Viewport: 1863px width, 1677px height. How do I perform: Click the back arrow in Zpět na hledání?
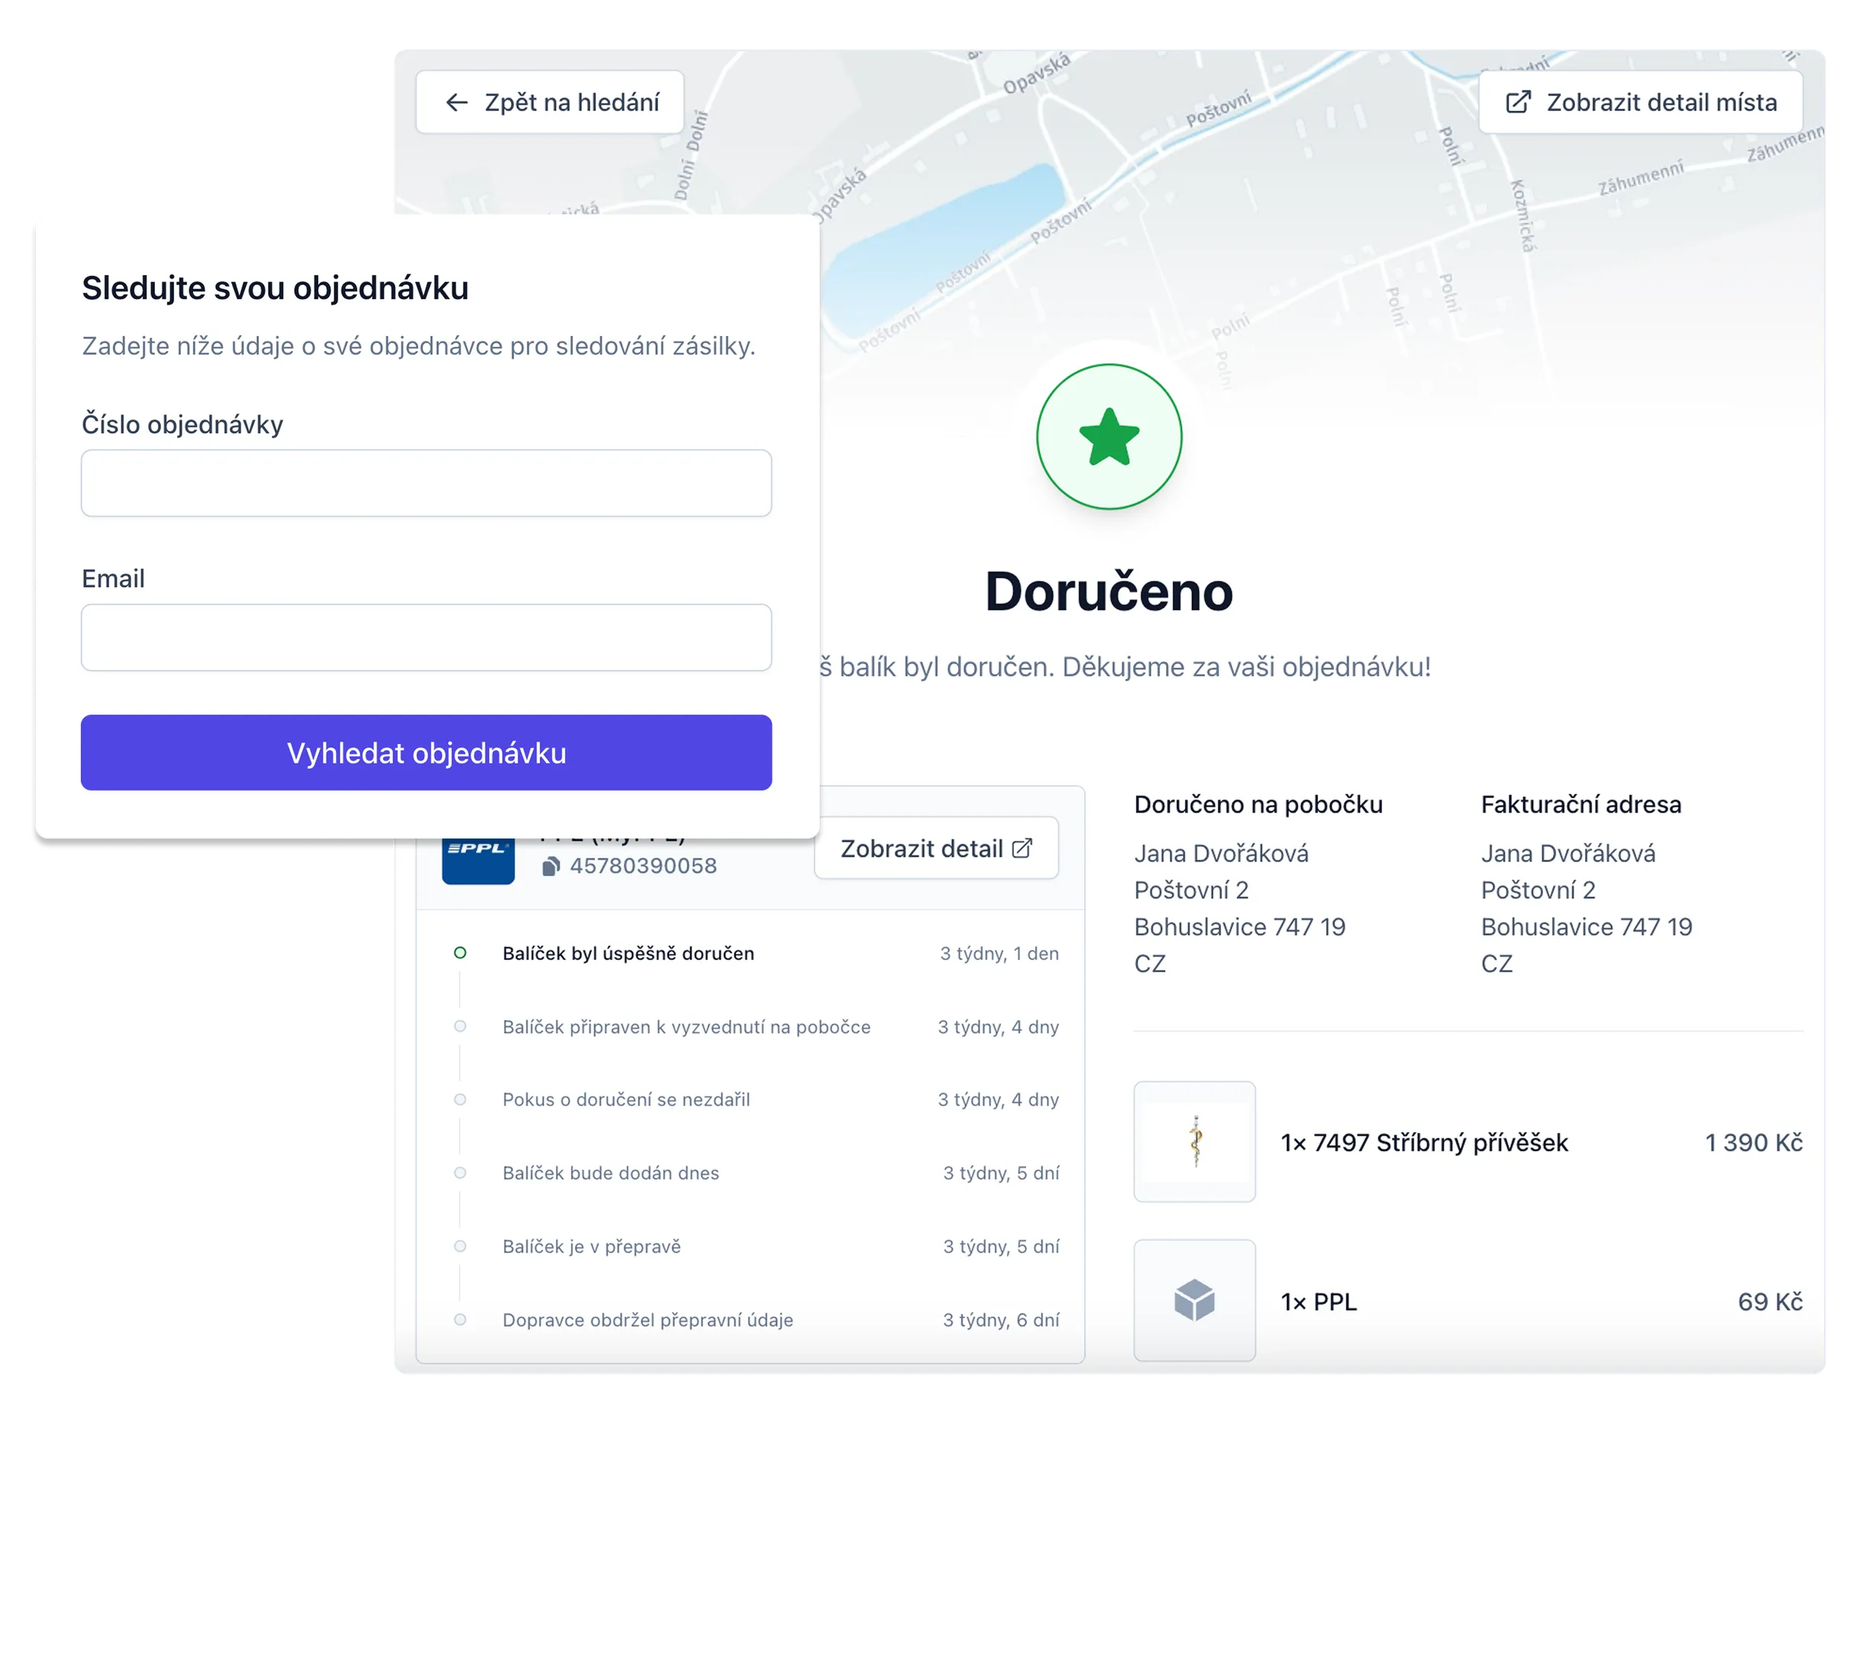click(x=457, y=102)
